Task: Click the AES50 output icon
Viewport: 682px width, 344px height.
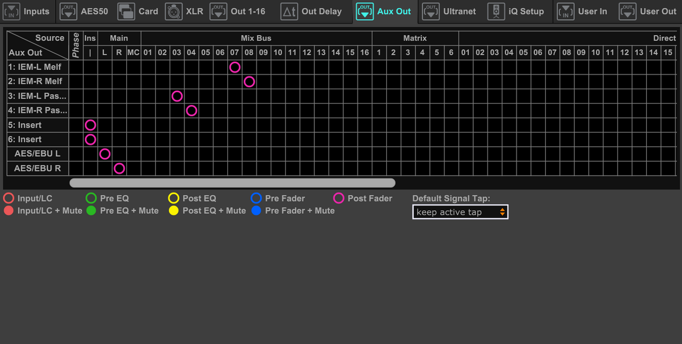Action: click(68, 11)
